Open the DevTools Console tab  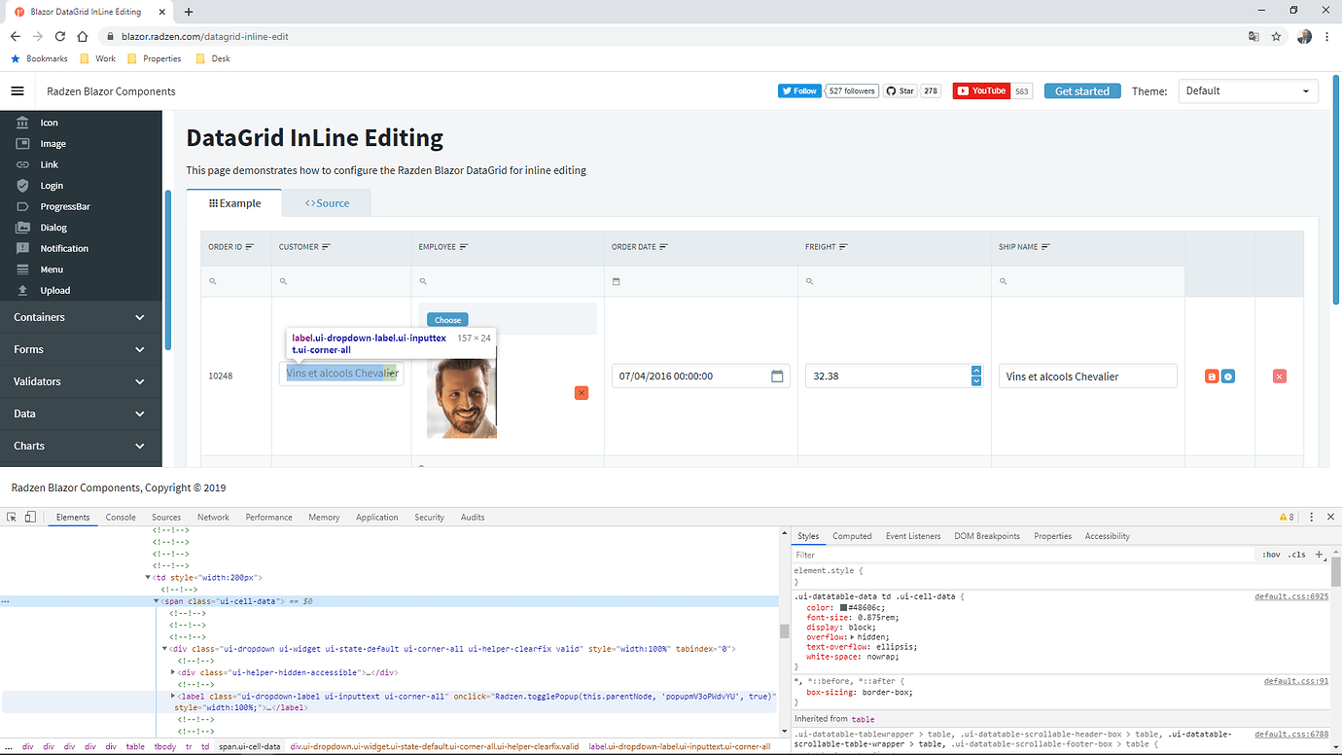point(121,517)
